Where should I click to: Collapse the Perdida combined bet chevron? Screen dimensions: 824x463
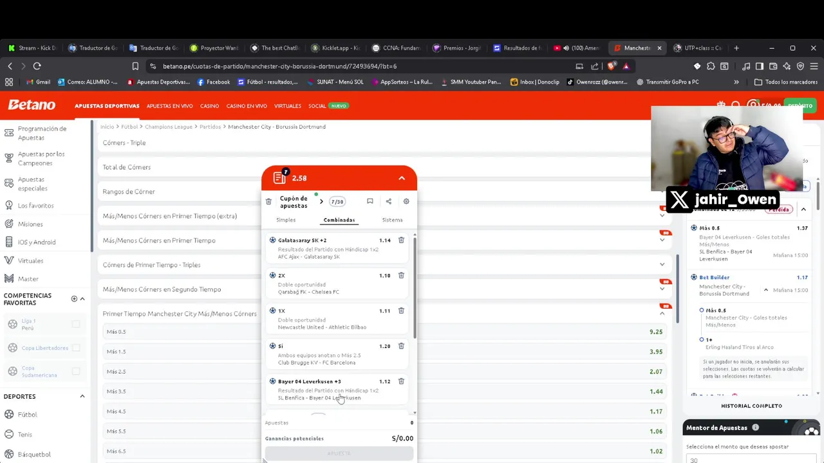(803, 210)
